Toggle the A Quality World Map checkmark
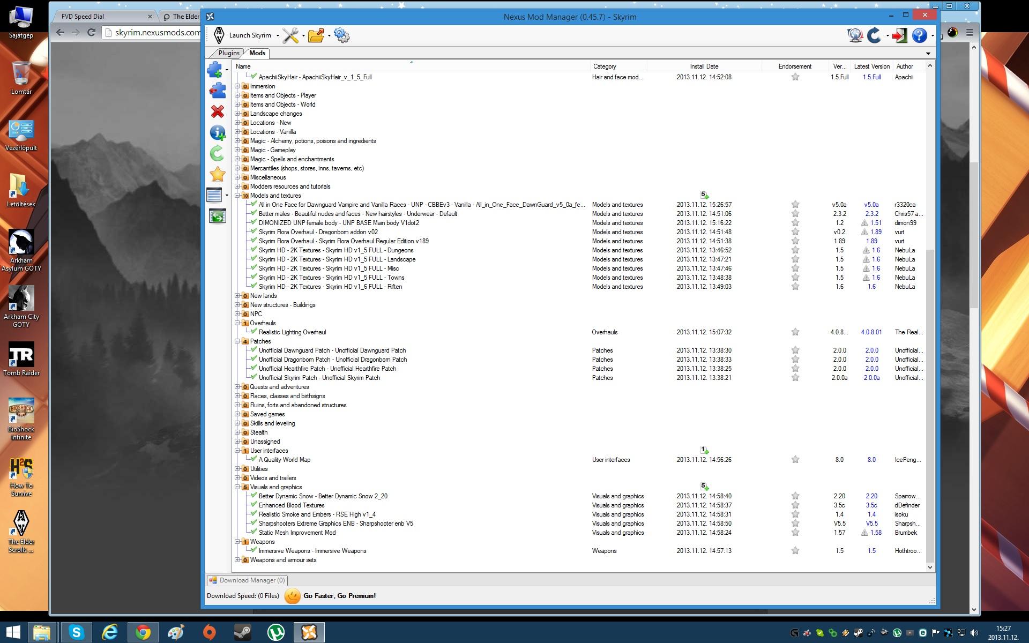This screenshot has height=643, width=1029. pos(254,459)
